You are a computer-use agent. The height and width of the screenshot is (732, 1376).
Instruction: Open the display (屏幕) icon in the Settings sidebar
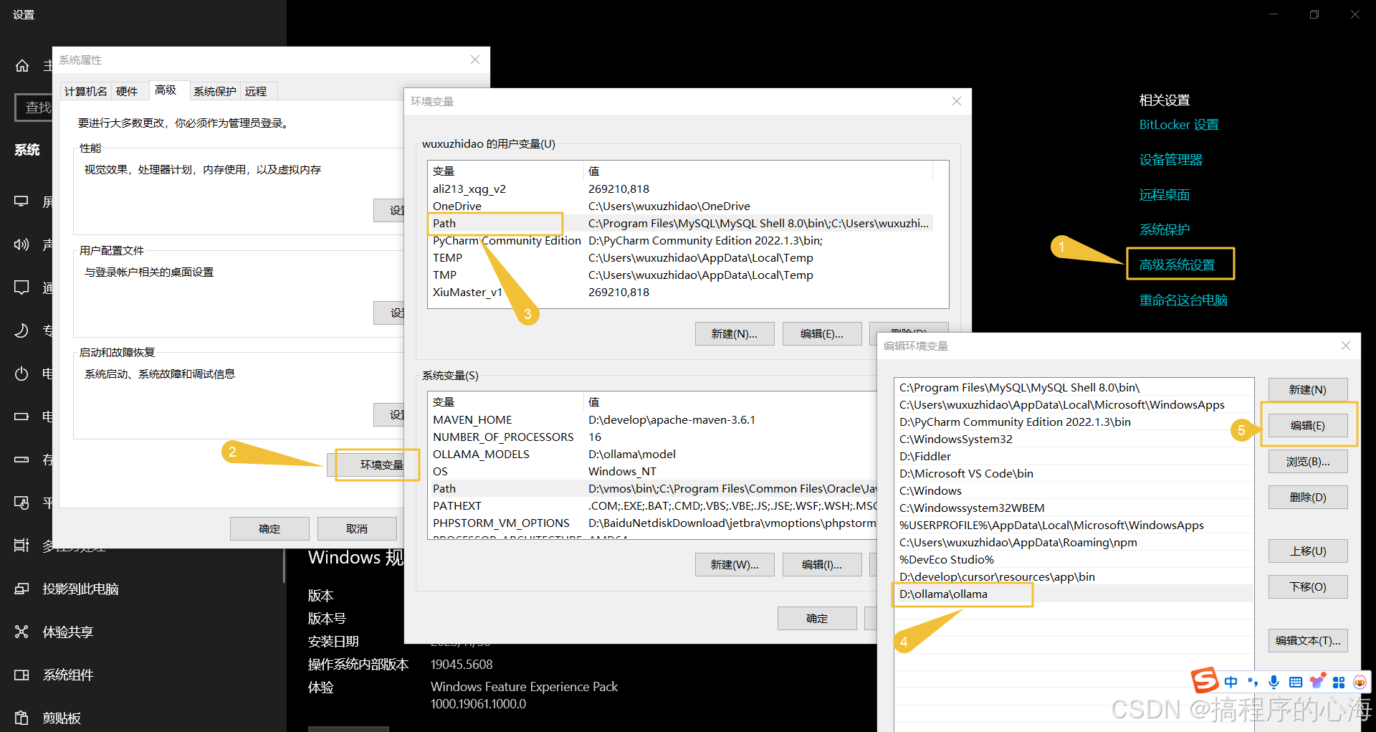point(22,201)
